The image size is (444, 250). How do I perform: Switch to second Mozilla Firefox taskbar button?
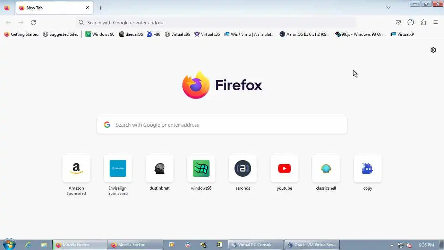click(x=136, y=245)
